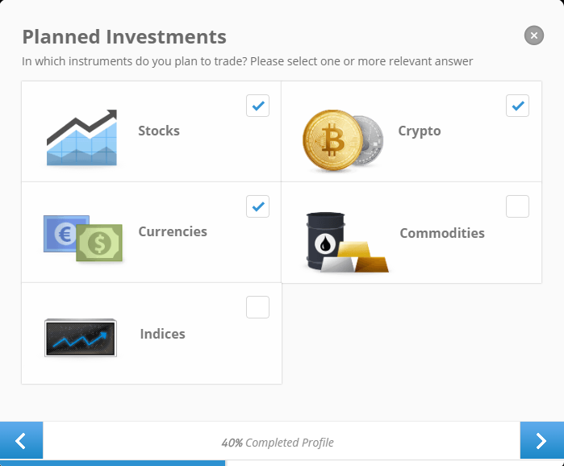Check the Commodities checkbox
Screen dimensions: 564x466
(x=517, y=206)
